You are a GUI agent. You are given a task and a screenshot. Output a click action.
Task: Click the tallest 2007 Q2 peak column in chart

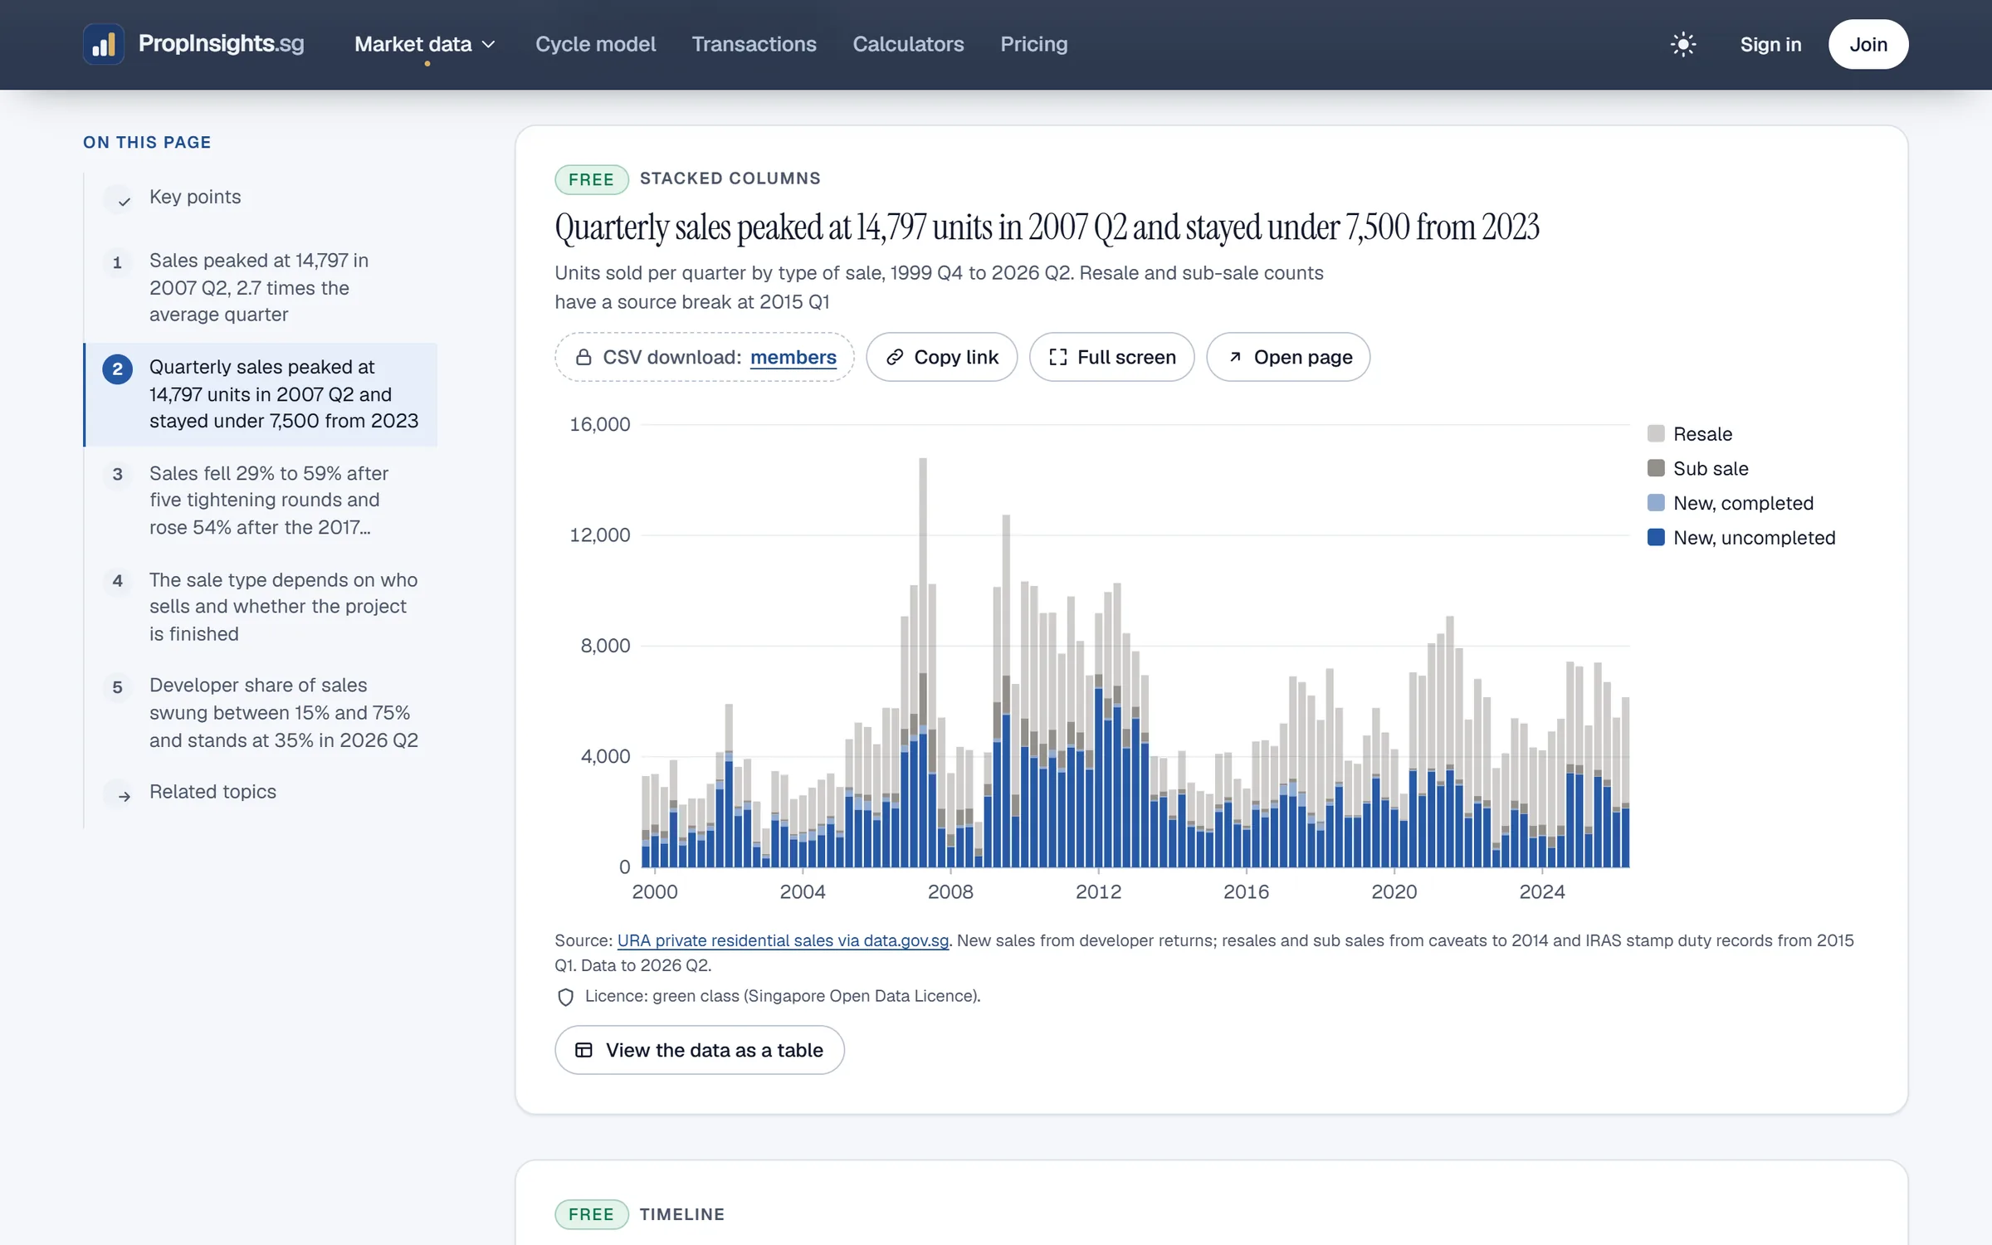pyautogui.click(x=922, y=662)
